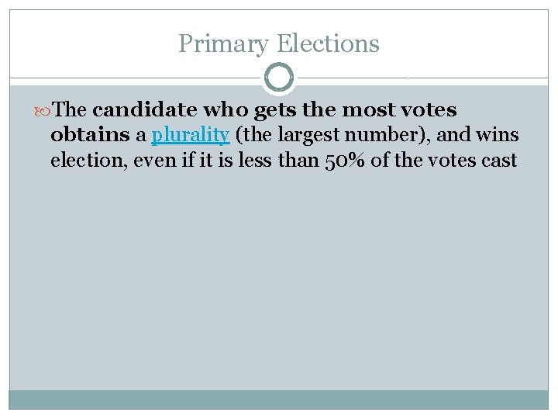This screenshot has width=558, height=419.
Task: Click the empty gray content area
Action: 279,278
